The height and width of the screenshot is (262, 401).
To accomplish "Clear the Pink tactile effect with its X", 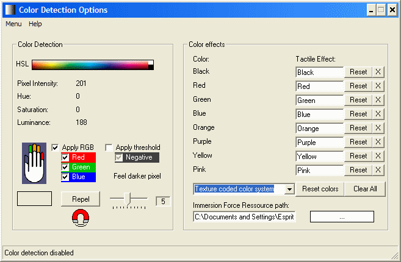I will tap(378, 171).
